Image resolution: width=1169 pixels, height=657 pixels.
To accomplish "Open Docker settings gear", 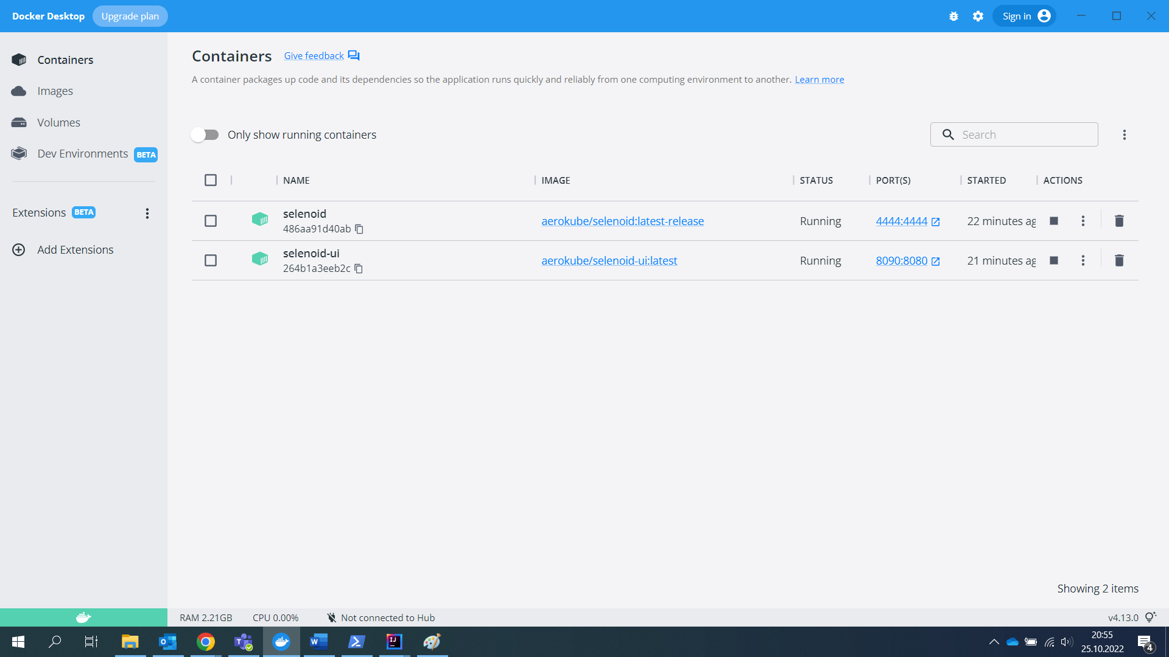I will [978, 16].
